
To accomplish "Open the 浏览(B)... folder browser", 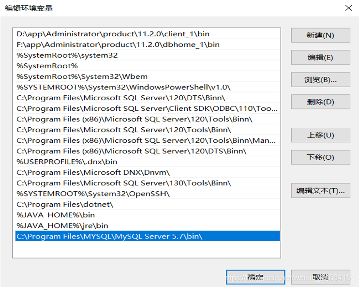I will click(320, 80).
